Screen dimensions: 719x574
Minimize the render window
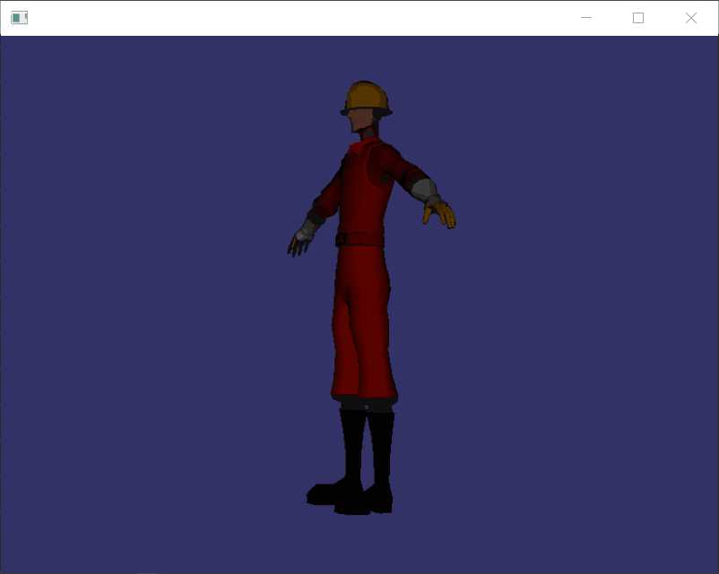point(586,18)
